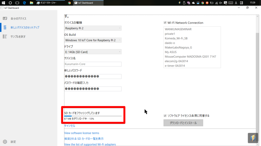261x146 pixels.
Task: Click the confirm password field
Action: click(x=93, y=89)
